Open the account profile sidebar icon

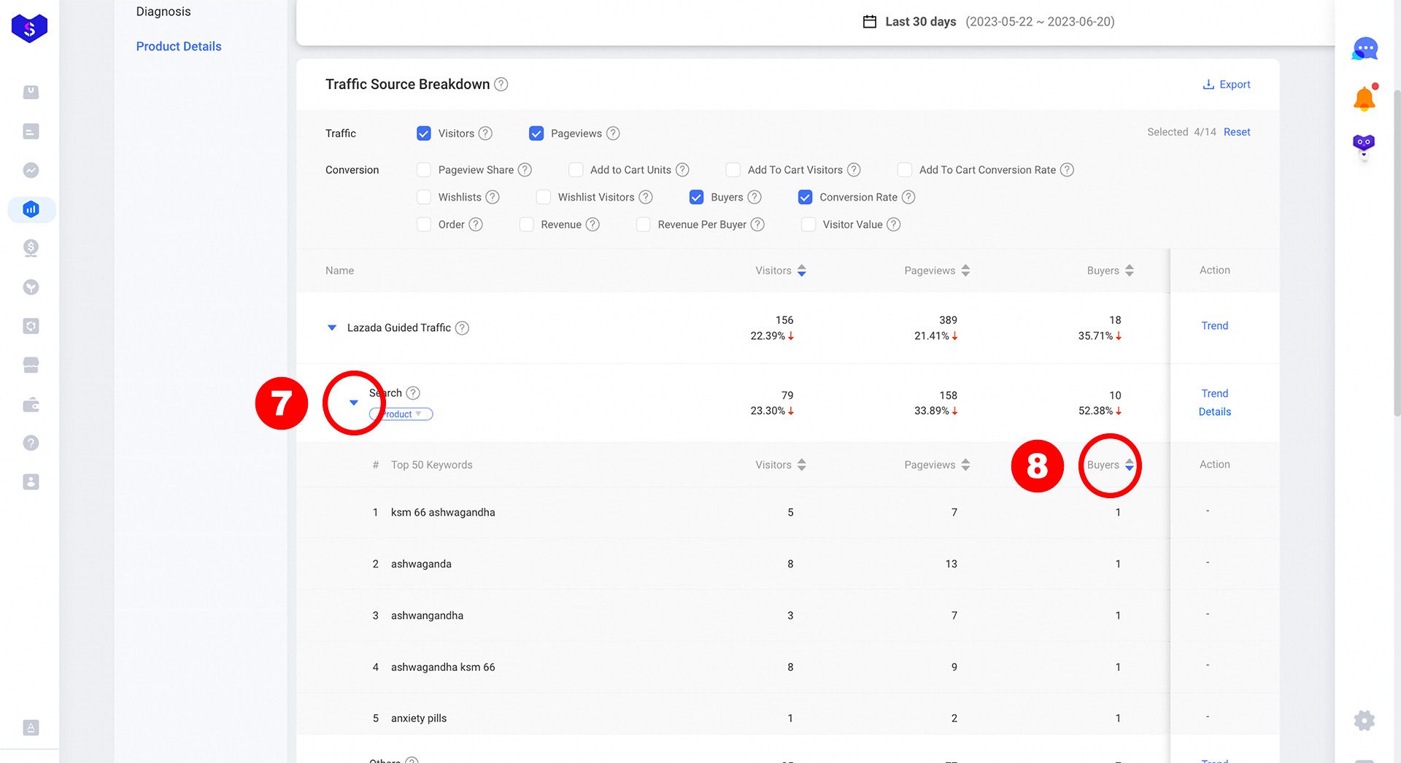pos(31,481)
